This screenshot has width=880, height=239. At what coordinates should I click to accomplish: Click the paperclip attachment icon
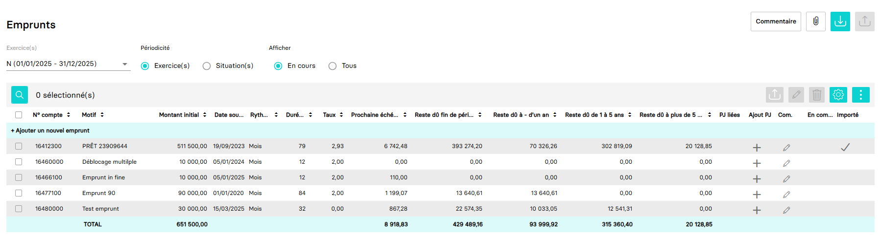(x=816, y=22)
